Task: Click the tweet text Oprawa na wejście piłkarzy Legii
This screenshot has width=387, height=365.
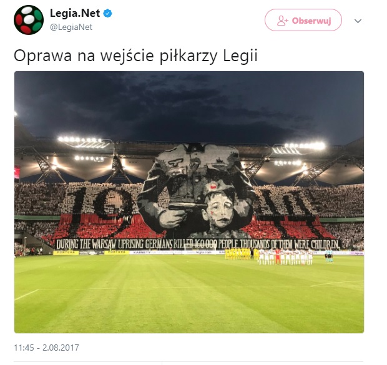Action: [135, 56]
